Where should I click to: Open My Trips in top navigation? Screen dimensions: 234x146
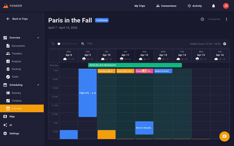140,6
